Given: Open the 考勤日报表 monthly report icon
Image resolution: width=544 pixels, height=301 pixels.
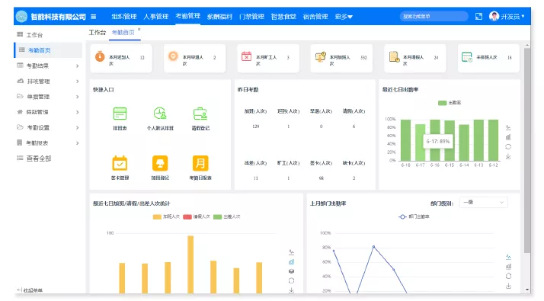Looking at the screenshot, I should click(200, 163).
